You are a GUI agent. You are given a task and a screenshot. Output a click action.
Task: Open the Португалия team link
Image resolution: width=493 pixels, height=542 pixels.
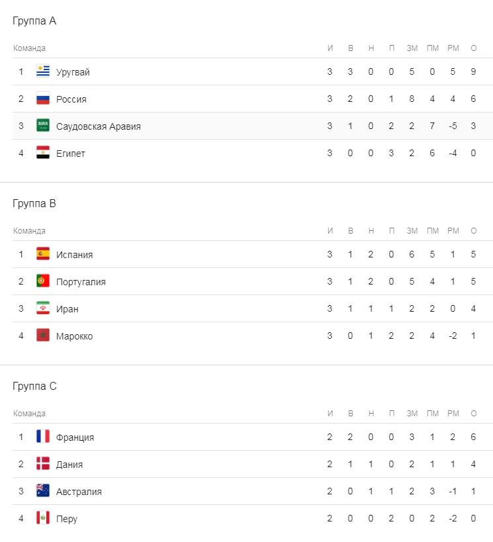click(x=81, y=282)
